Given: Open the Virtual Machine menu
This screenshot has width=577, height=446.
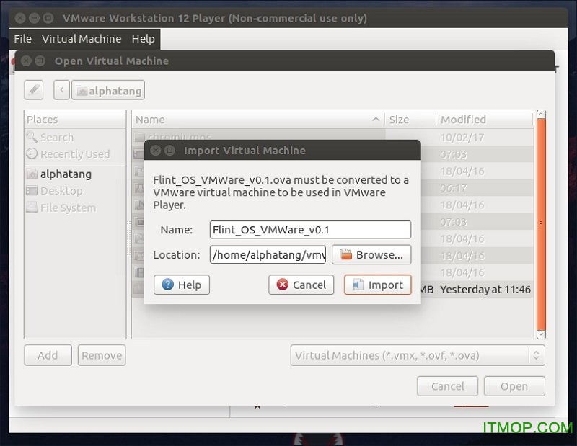Looking at the screenshot, I should point(82,39).
